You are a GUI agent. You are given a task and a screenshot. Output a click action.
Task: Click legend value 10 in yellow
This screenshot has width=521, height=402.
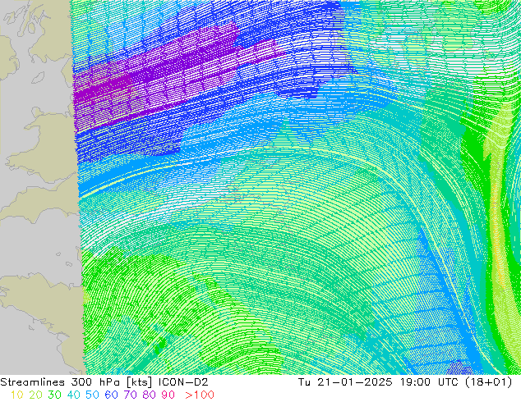point(17,395)
